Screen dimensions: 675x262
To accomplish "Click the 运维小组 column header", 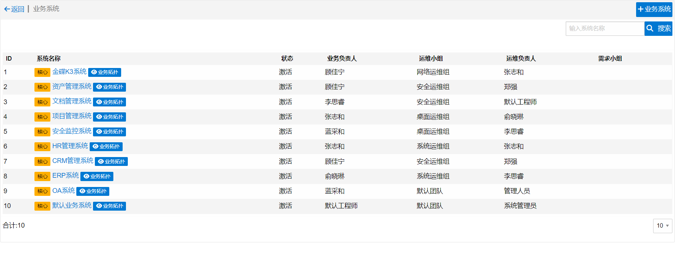I will [x=431, y=58].
